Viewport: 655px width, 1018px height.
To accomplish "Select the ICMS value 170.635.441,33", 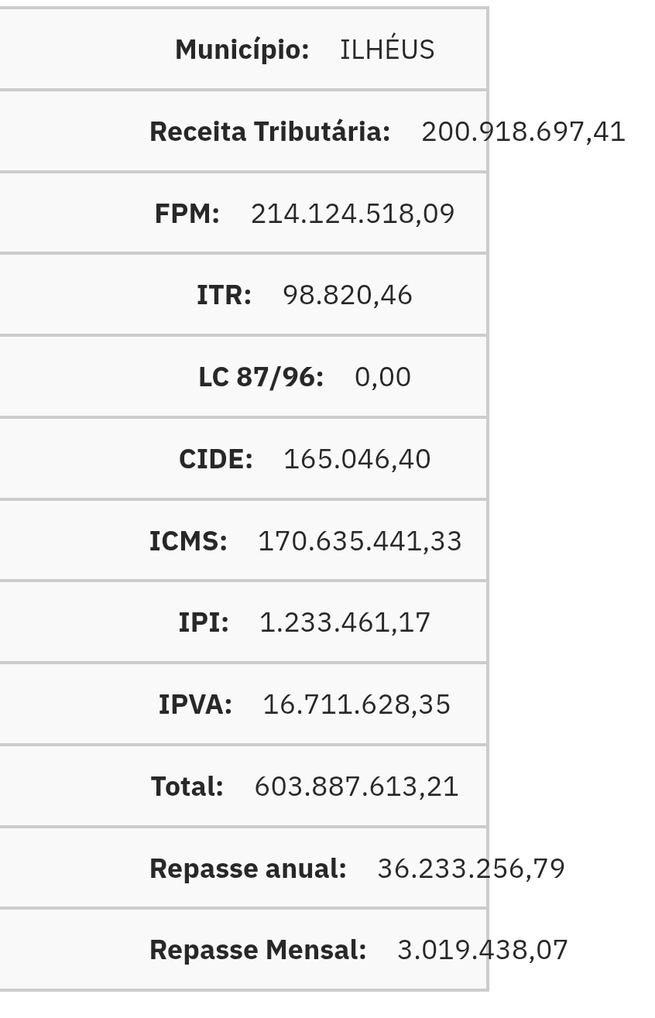I will [360, 541].
